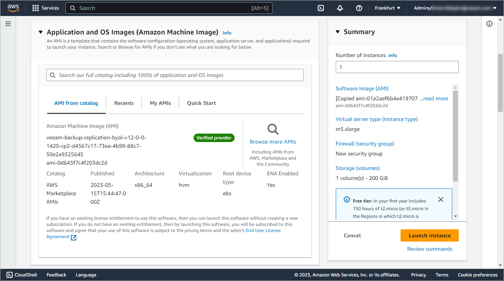This screenshot has width=504, height=281.
Task: Click the top AWS Search box
Action: coord(169,8)
